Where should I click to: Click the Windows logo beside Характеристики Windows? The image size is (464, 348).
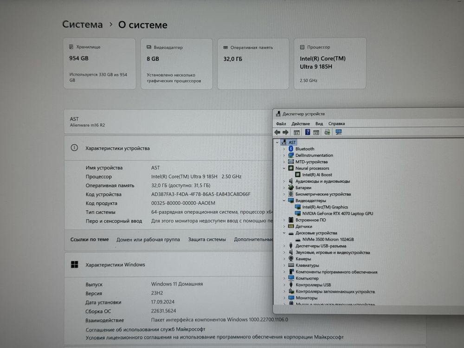75,264
